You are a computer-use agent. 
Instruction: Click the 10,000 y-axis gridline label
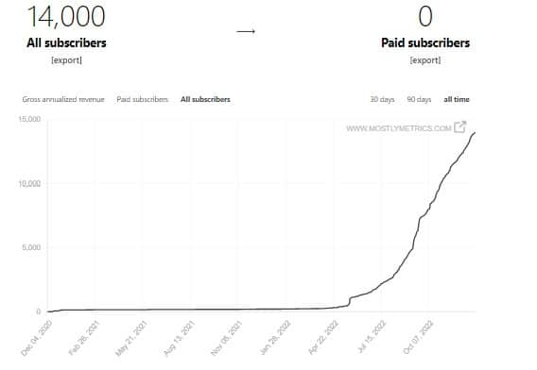coord(29,184)
